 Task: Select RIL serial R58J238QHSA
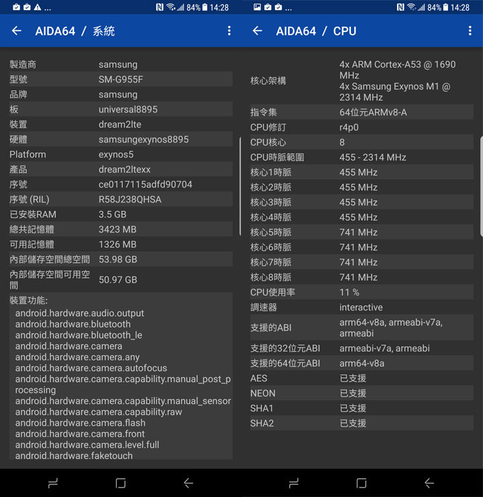(129, 200)
